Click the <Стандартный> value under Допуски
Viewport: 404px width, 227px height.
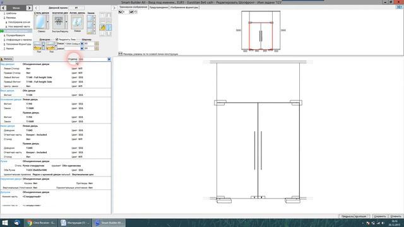tap(32, 197)
